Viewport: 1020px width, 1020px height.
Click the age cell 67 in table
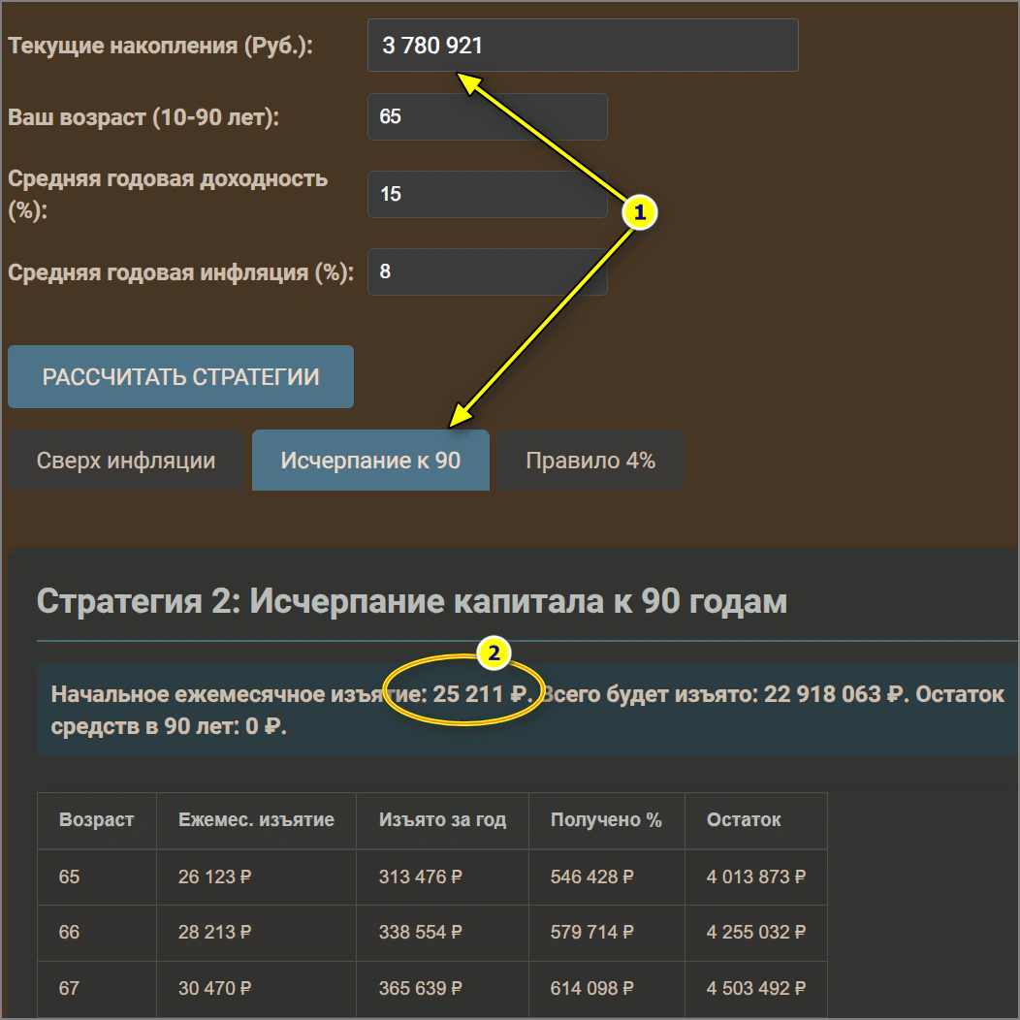[96, 989]
